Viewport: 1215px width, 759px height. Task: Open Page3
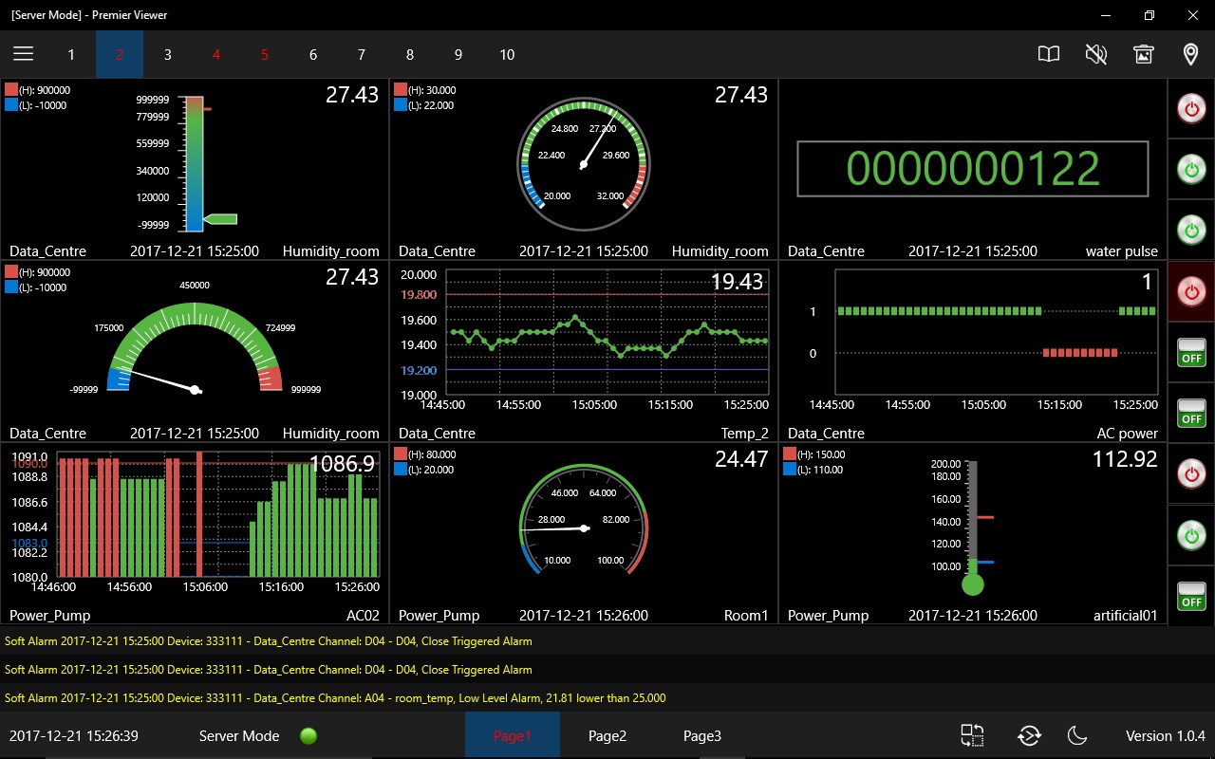(x=702, y=736)
